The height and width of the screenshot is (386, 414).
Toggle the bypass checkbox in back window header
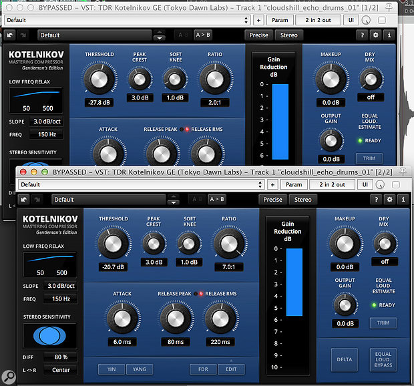pos(382,20)
